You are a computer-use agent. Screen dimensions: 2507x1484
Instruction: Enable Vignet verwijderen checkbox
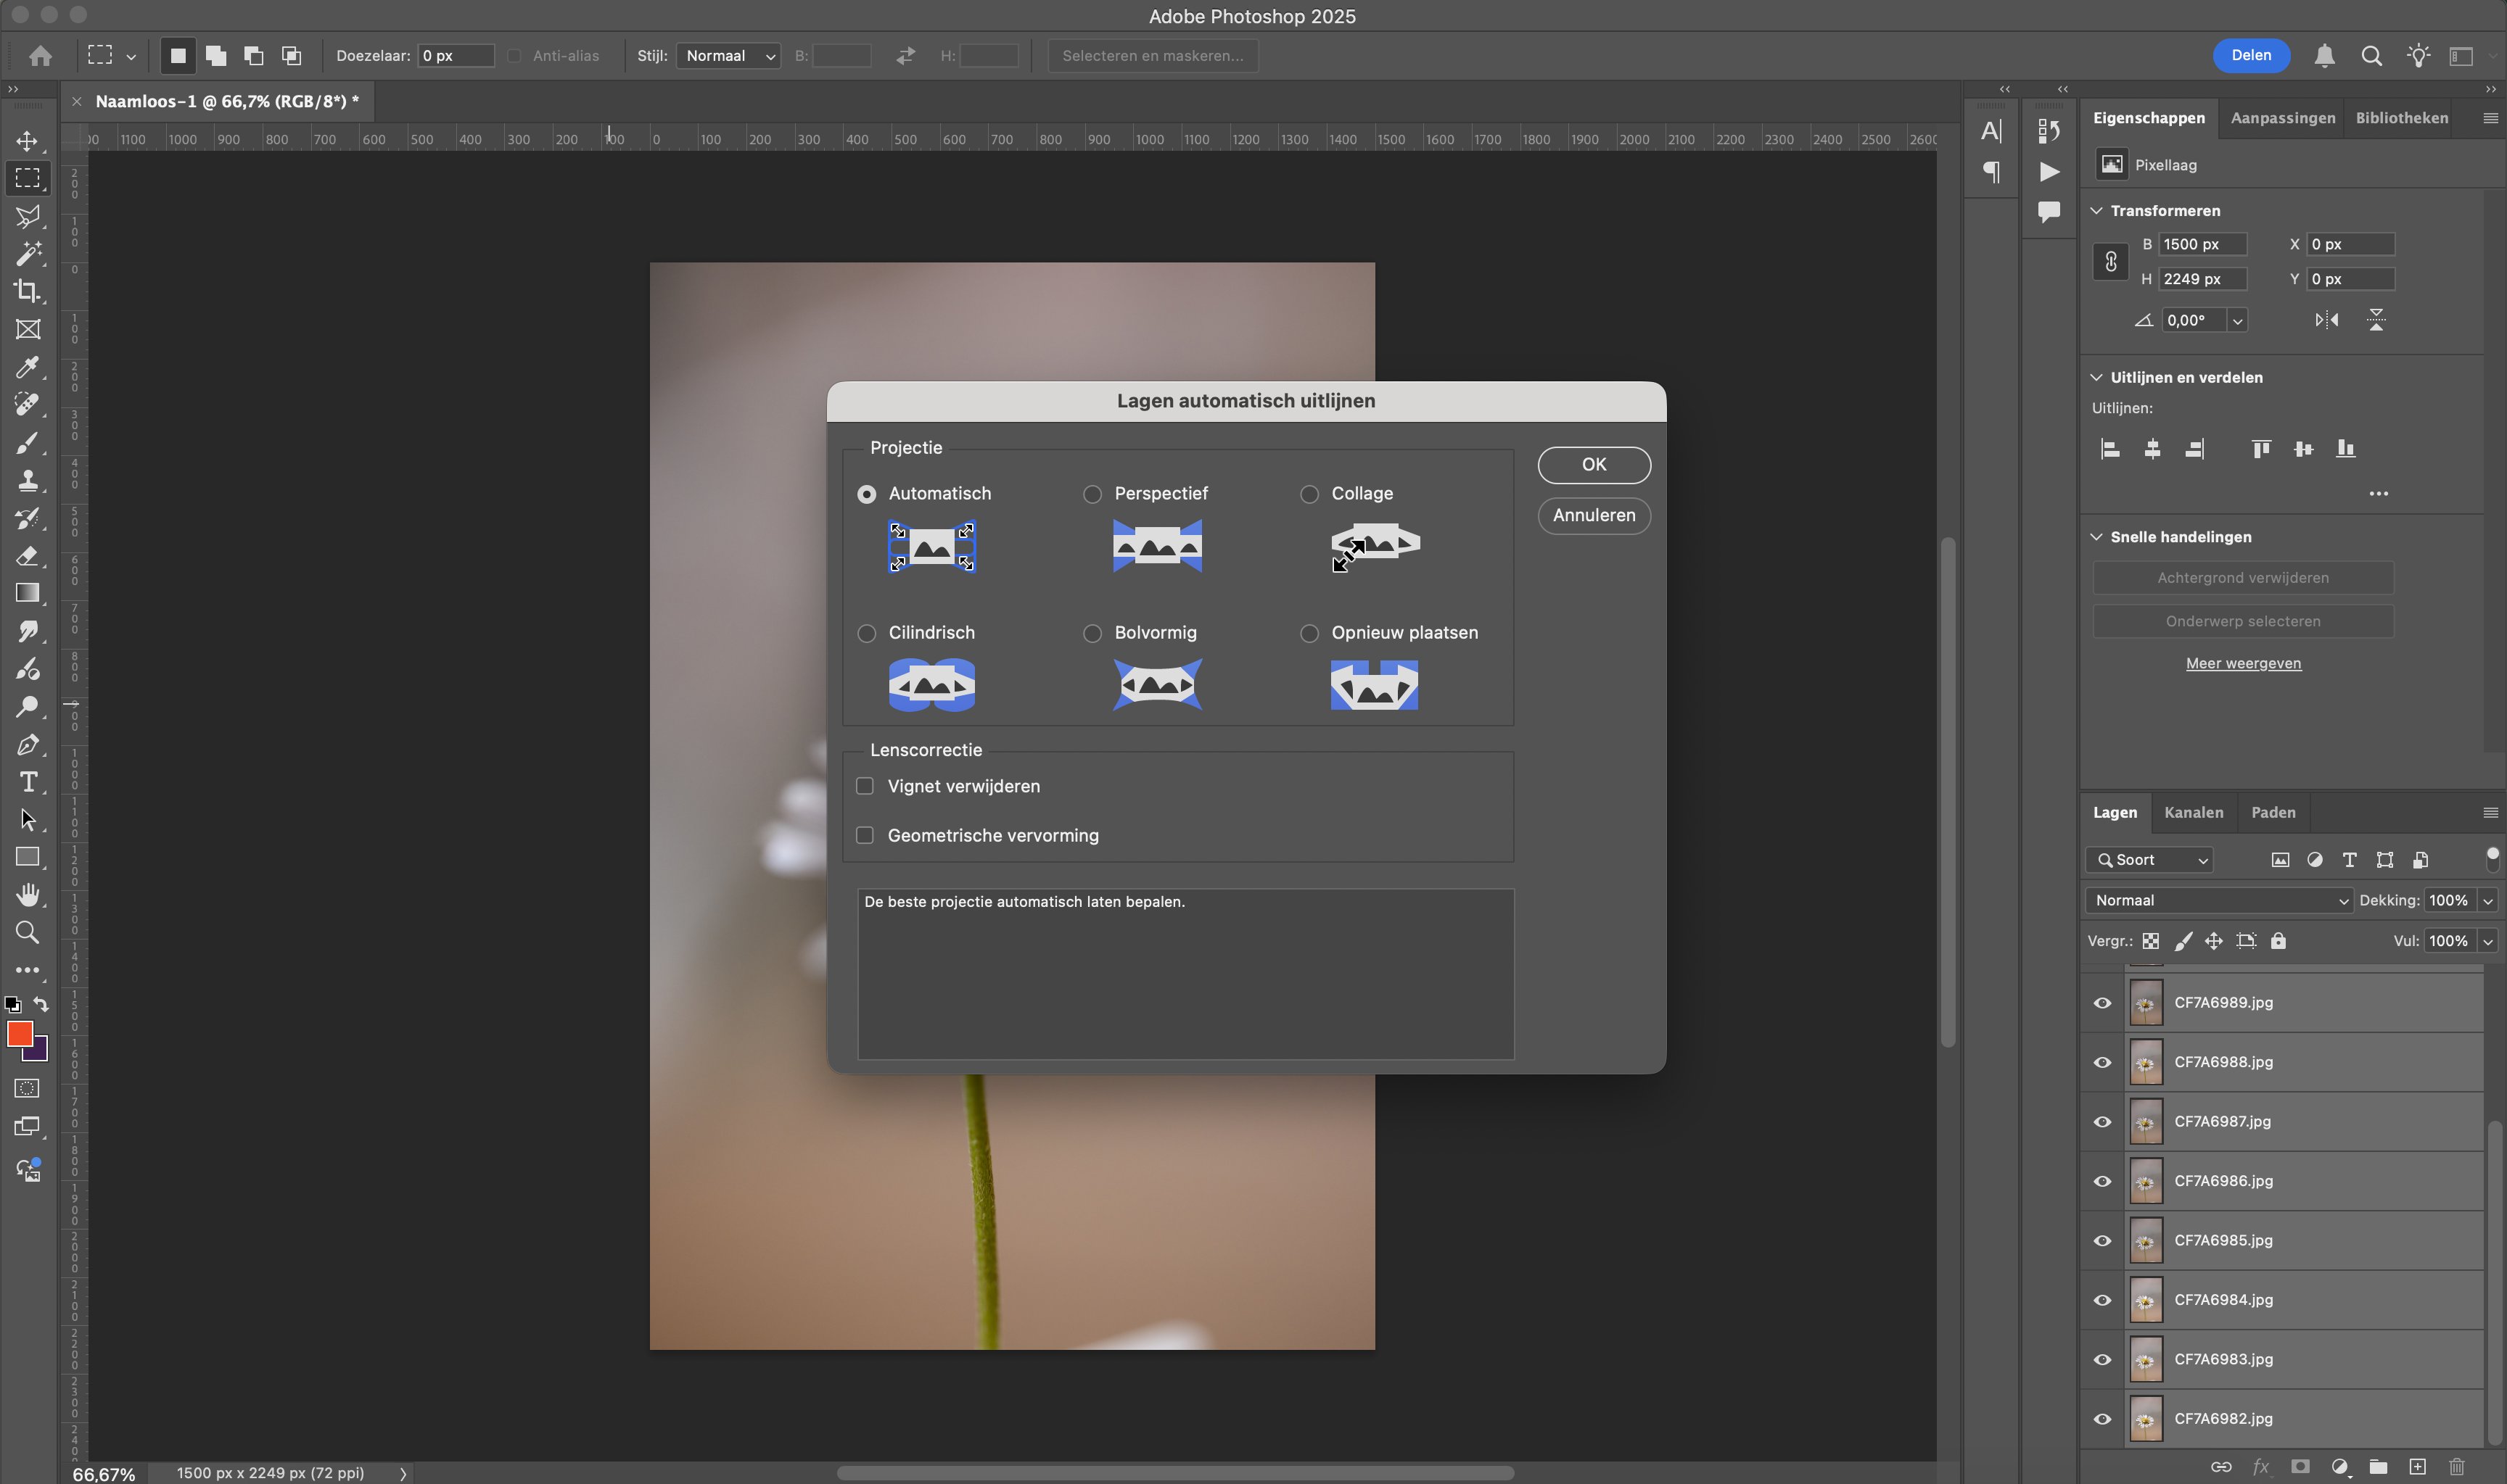click(865, 786)
